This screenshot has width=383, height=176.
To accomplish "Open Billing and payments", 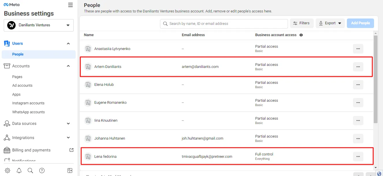I will coord(31,150).
